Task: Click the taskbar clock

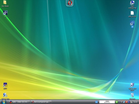Action: point(135,102)
